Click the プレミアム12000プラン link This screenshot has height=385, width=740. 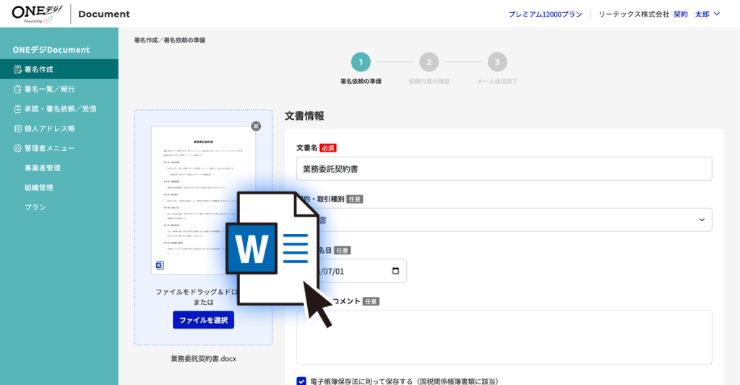point(545,14)
